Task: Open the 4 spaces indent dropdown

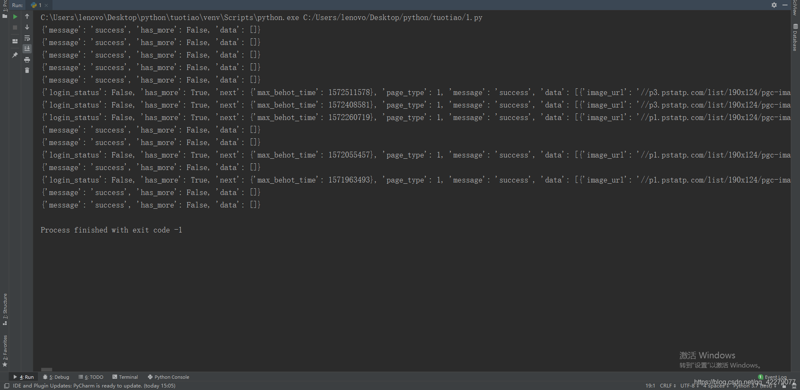Action: click(716, 386)
